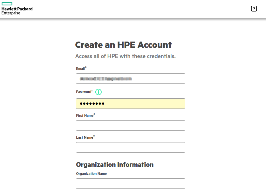This screenshot has width=266, height=191.
Task: Focus the Organization Name input field
Action: (x=130, y=184)
